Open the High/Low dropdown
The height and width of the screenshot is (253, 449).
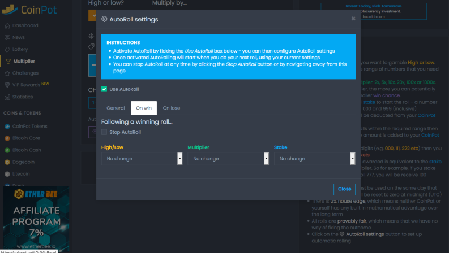coord(142,159)
